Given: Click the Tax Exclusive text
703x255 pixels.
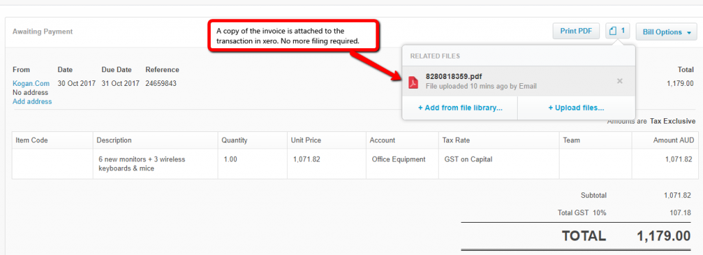Looking at the screenshot, I should pyautogui.click(x=673, y=121).
